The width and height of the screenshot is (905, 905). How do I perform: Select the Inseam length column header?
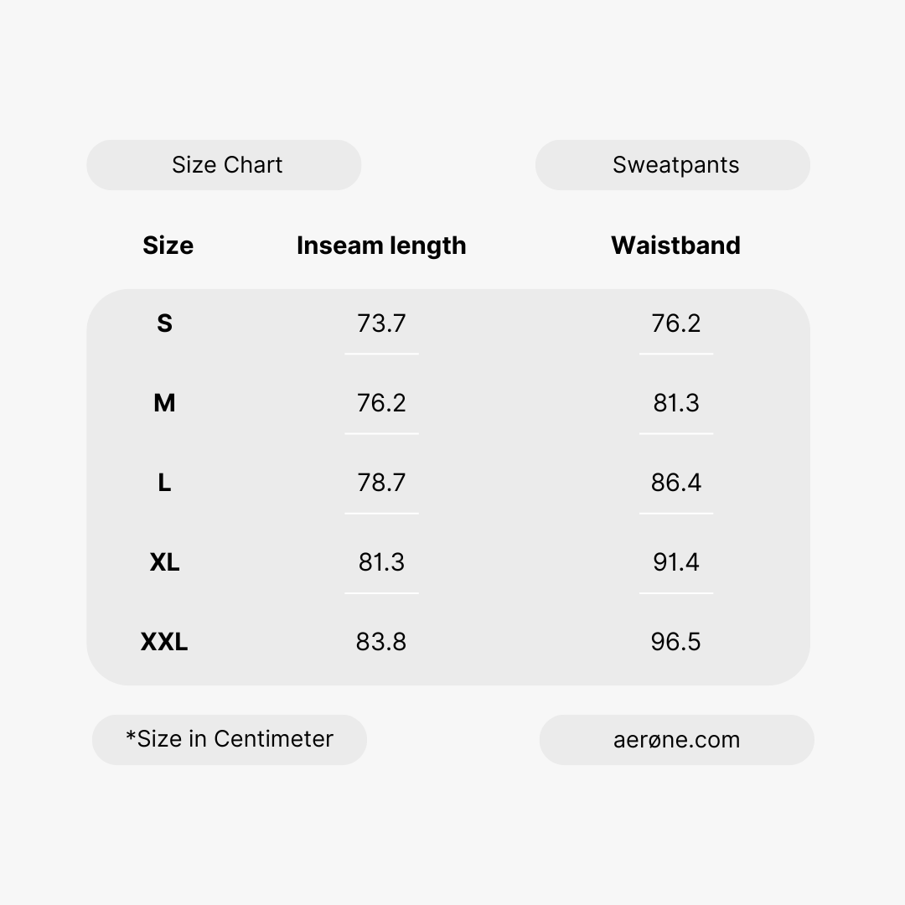pyautogui.click(x=381, y=246)
